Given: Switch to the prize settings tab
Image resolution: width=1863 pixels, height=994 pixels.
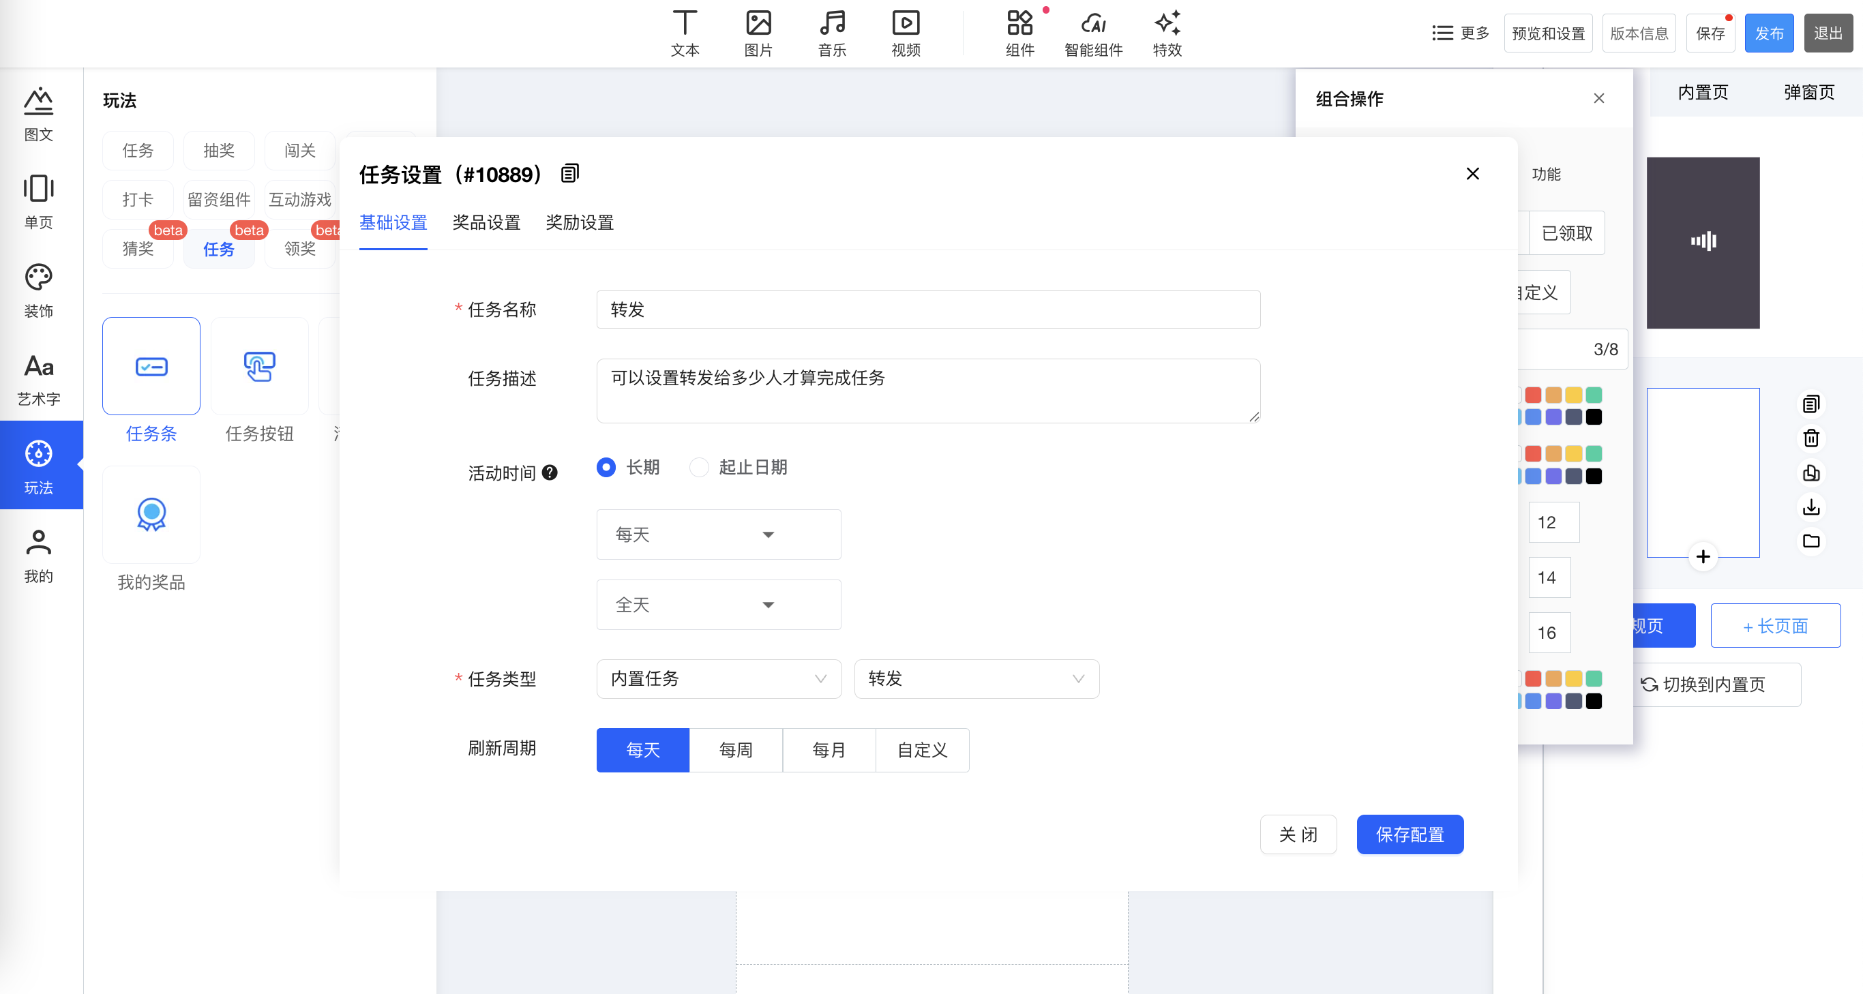Looking at the screenshot, I should pos(486,223).
